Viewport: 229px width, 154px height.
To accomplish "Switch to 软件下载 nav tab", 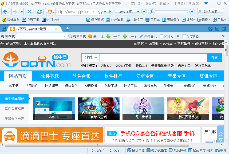I will tap(50, 76).
